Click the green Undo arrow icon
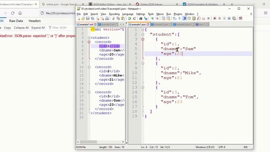 [x=130, y=19]
